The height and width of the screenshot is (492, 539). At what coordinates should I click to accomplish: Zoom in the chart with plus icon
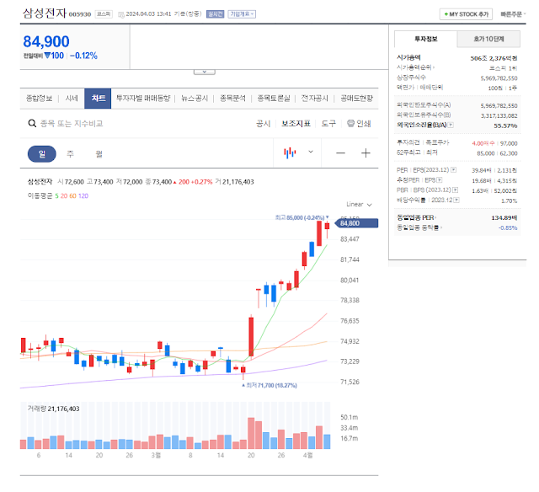pos(366,153)
